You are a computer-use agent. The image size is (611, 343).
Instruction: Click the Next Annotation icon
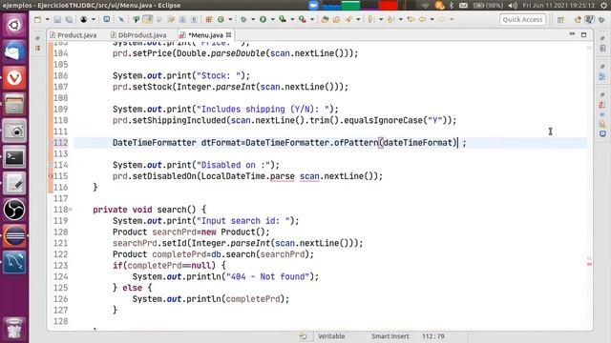(x=371, y=19)
